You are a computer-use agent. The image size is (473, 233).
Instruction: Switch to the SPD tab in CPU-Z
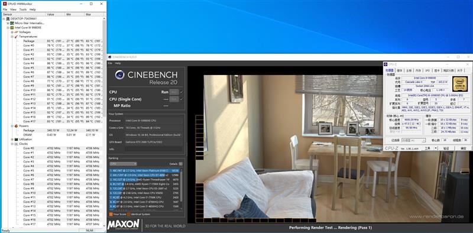coord(427,70)
